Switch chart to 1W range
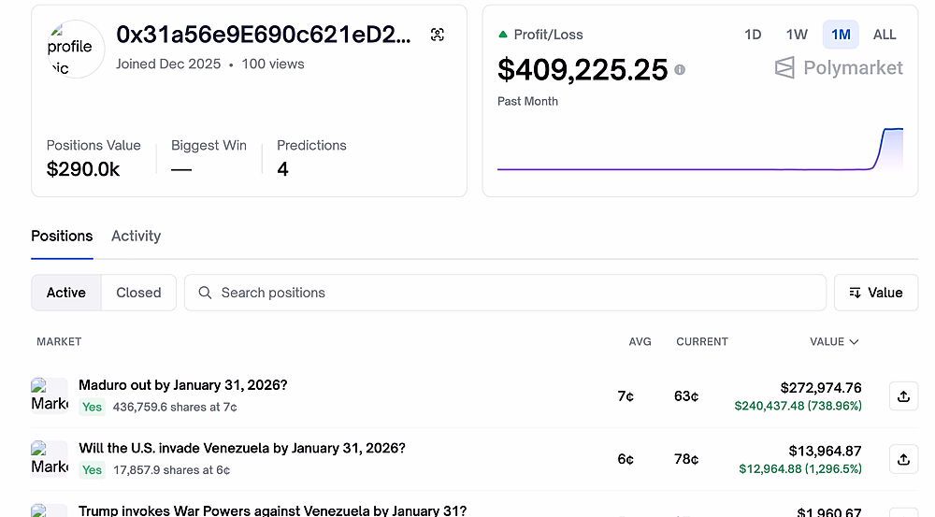The width and height of the screenshot is (935, 517). point(797,35)
